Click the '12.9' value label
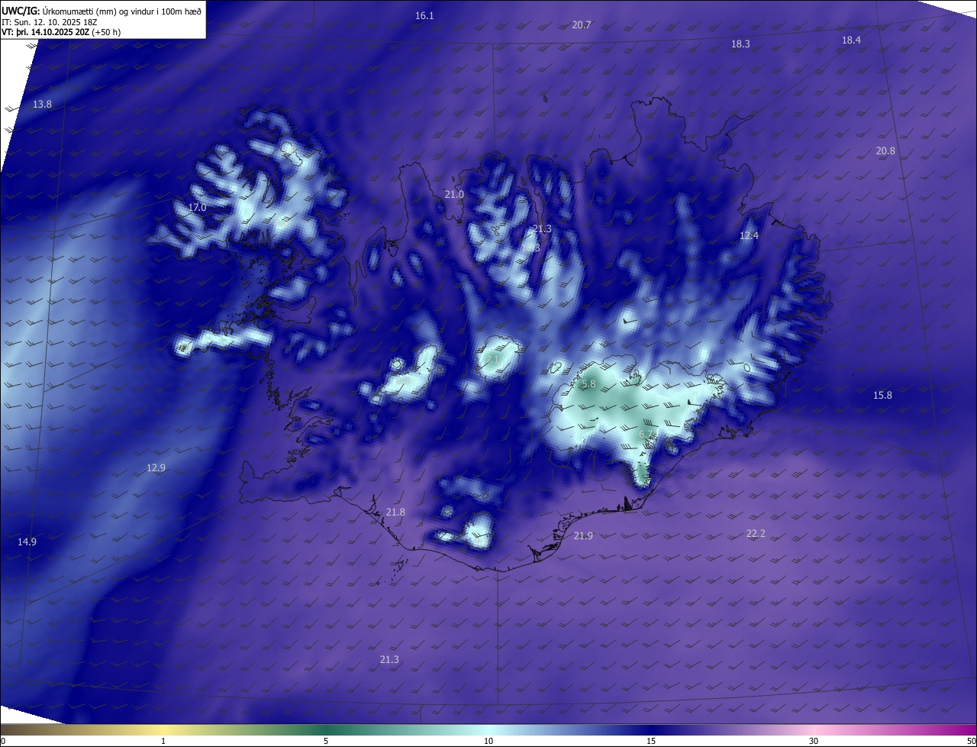The image size is (977, 747). pyautogui.click(x=156, y=468)
